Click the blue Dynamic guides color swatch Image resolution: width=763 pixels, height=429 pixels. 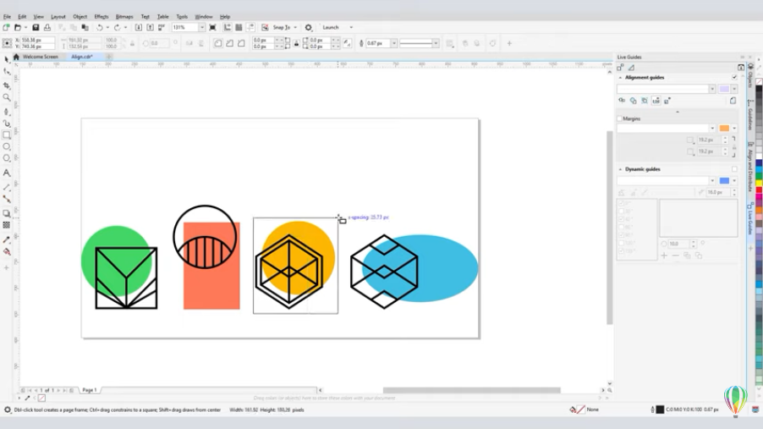[x=724, y=181]
